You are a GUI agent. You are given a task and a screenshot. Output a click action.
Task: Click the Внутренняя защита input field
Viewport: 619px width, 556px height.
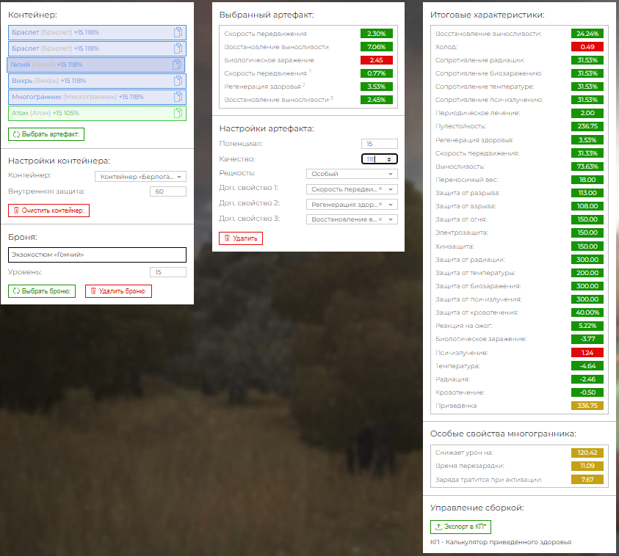(x=167, y=191)
